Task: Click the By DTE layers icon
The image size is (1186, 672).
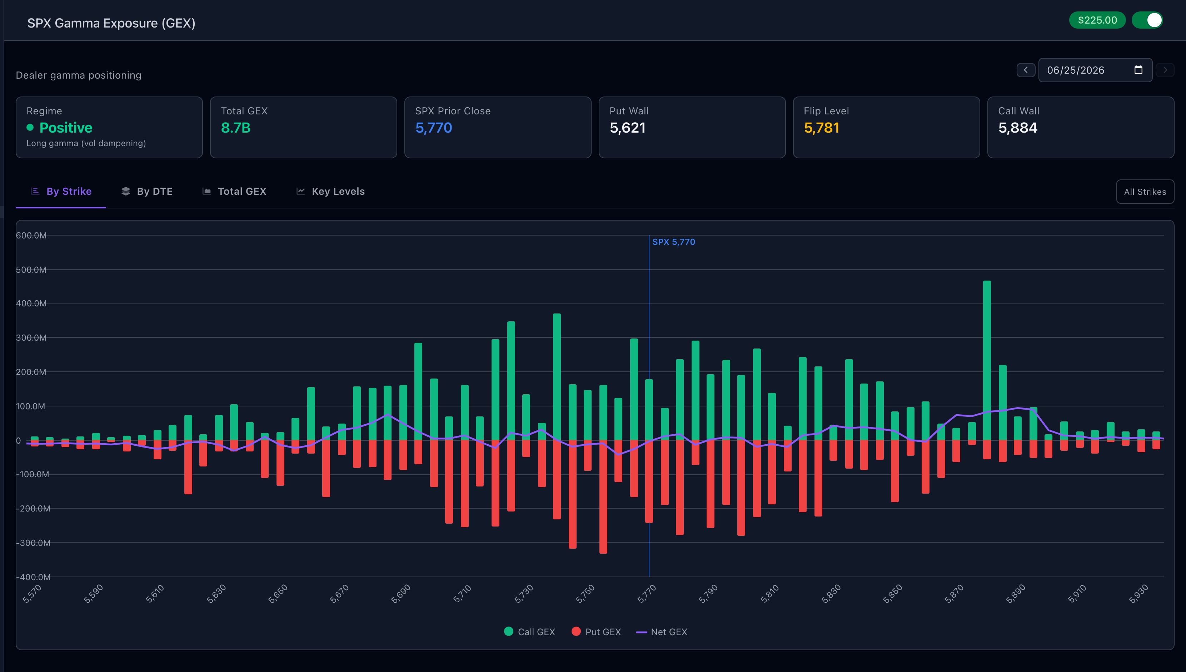Action: coord(125,191)
